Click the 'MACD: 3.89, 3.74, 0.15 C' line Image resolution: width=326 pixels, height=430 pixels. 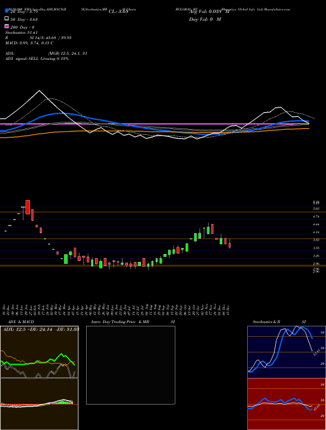[29, 43]
